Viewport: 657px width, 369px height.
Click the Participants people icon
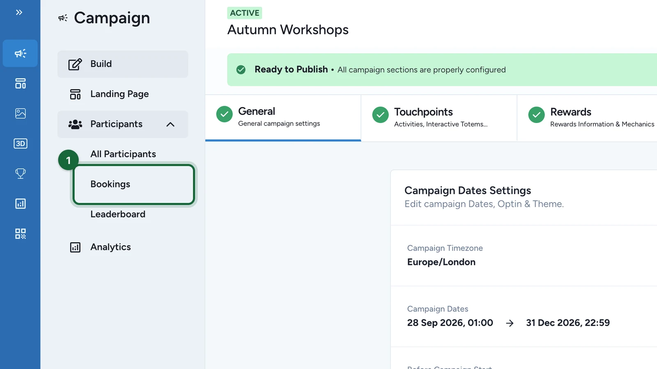pyautogui.click(x=75, y=124)
